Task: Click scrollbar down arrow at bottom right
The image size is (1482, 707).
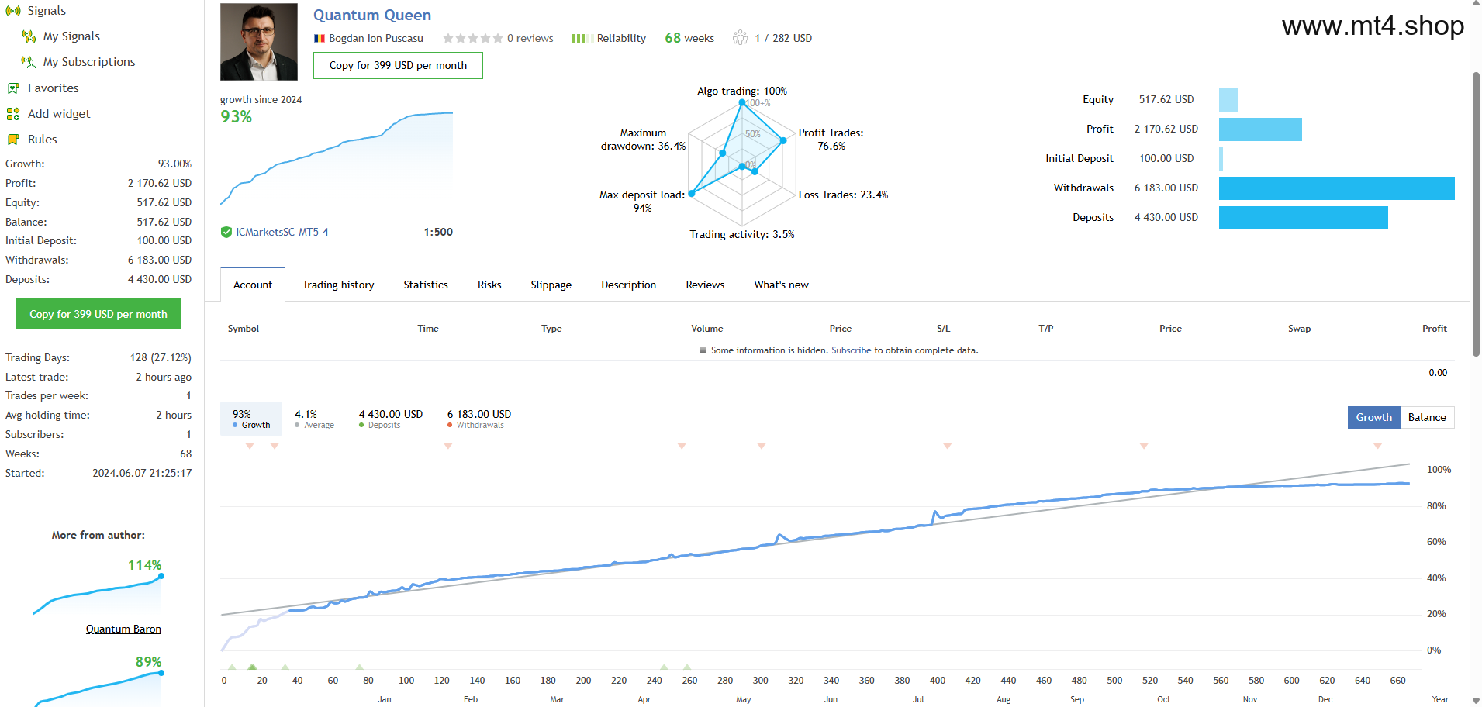Action: pyautogui.click(x=1476, y=701)
